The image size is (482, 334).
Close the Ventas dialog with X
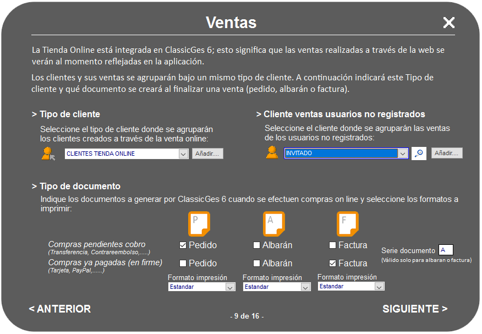pos(448,23)
